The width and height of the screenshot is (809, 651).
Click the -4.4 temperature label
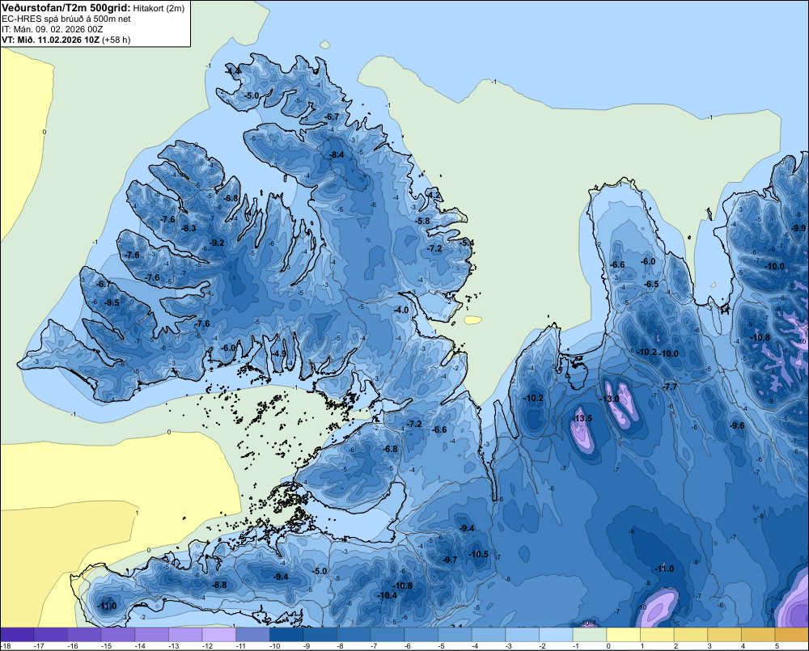pyautogui.click(x=234, y=70)
